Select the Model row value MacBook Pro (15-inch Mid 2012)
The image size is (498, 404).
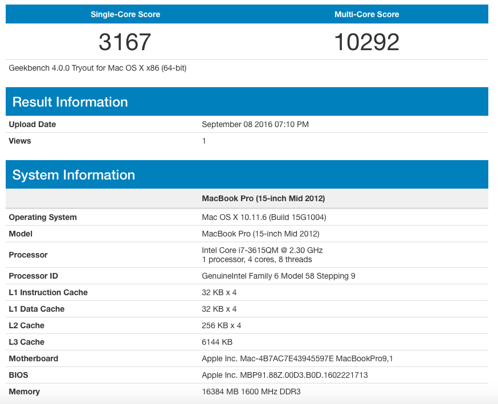pyautogui.click(x=261, y=234)
